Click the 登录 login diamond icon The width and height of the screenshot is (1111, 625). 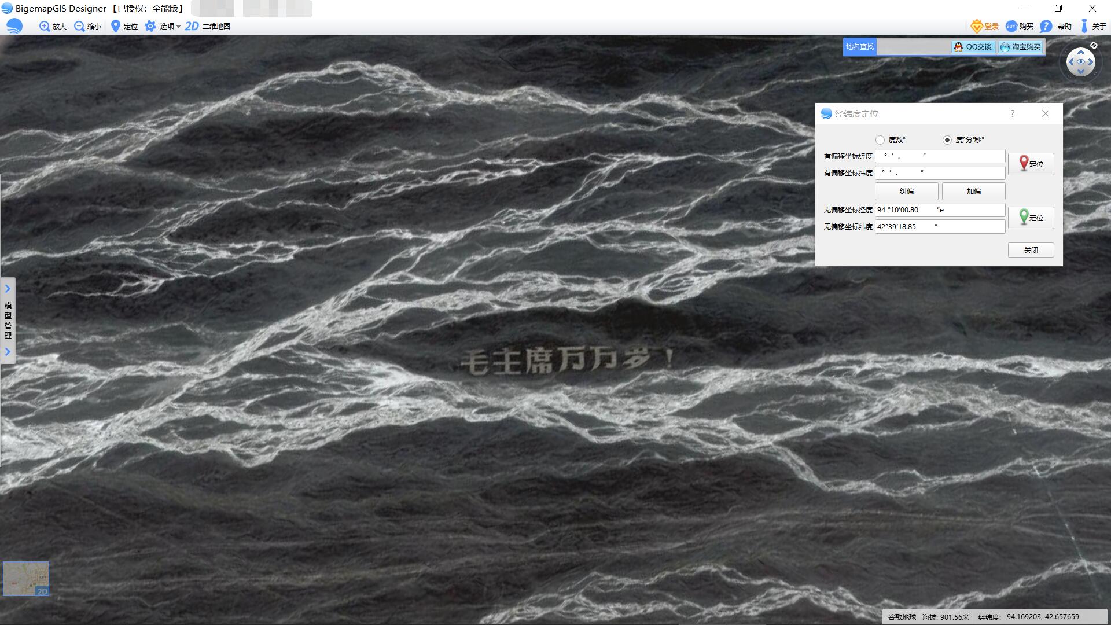(977, 26)
